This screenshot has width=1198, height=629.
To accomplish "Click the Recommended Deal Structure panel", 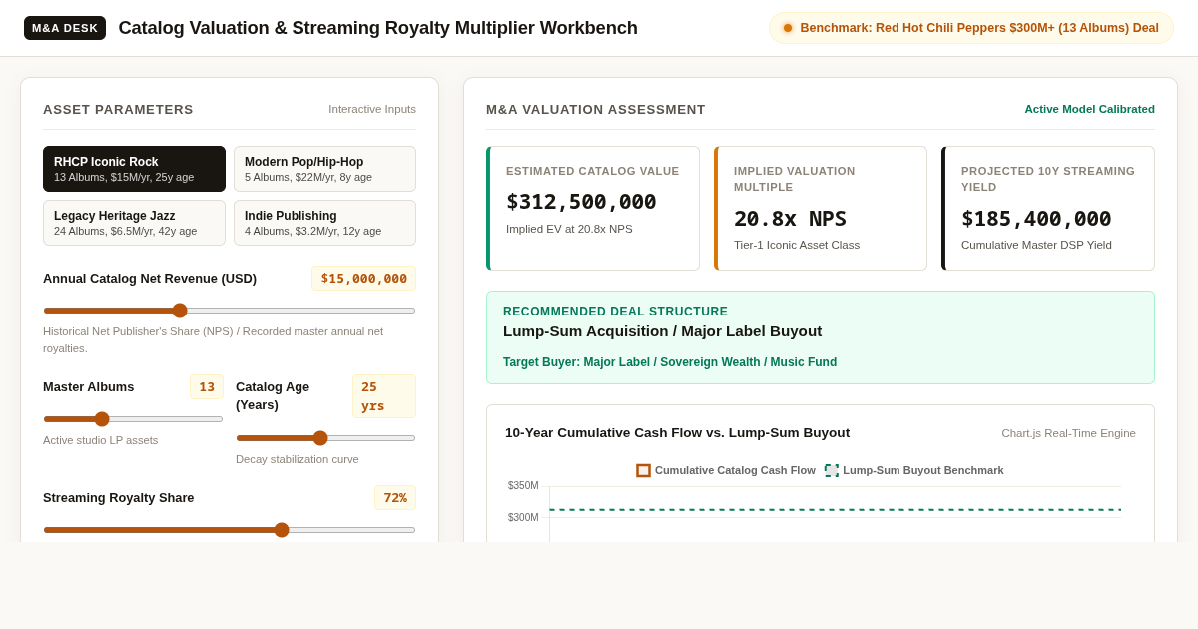I will [821, 337].
